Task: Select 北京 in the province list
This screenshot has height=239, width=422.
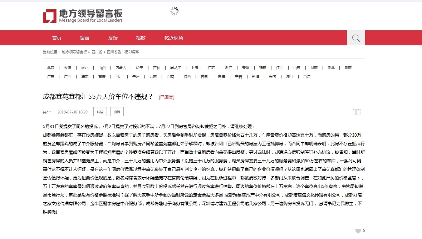Action: [51, 68]
